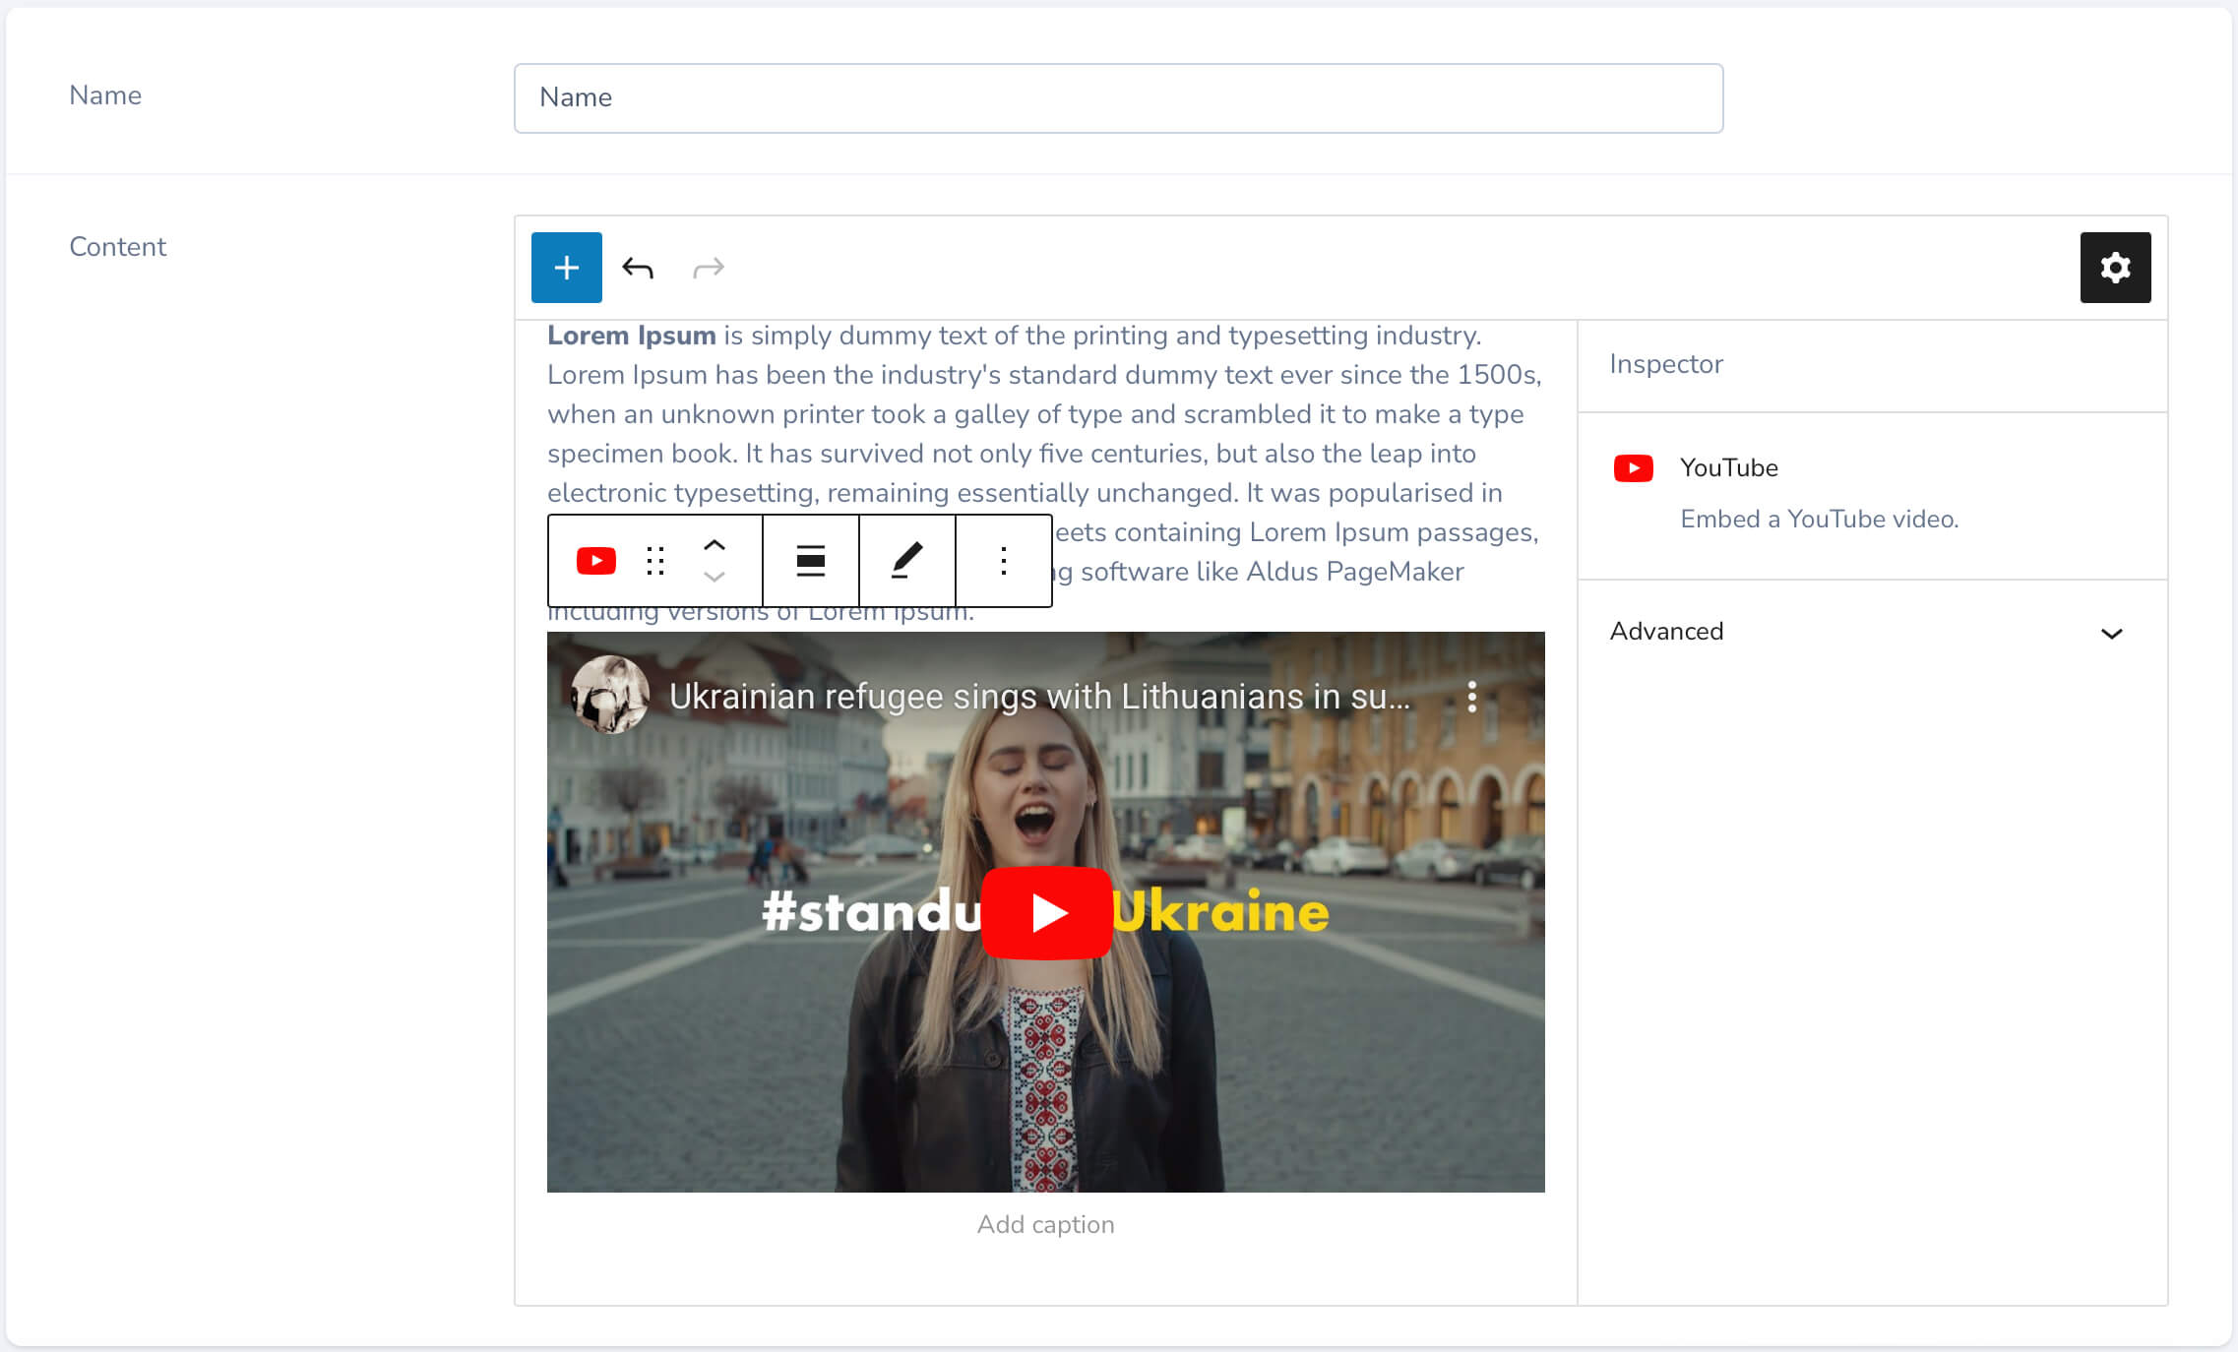Edit the YouTube video URL with pencil icon

pyautogui.click(x=907, y=561)
